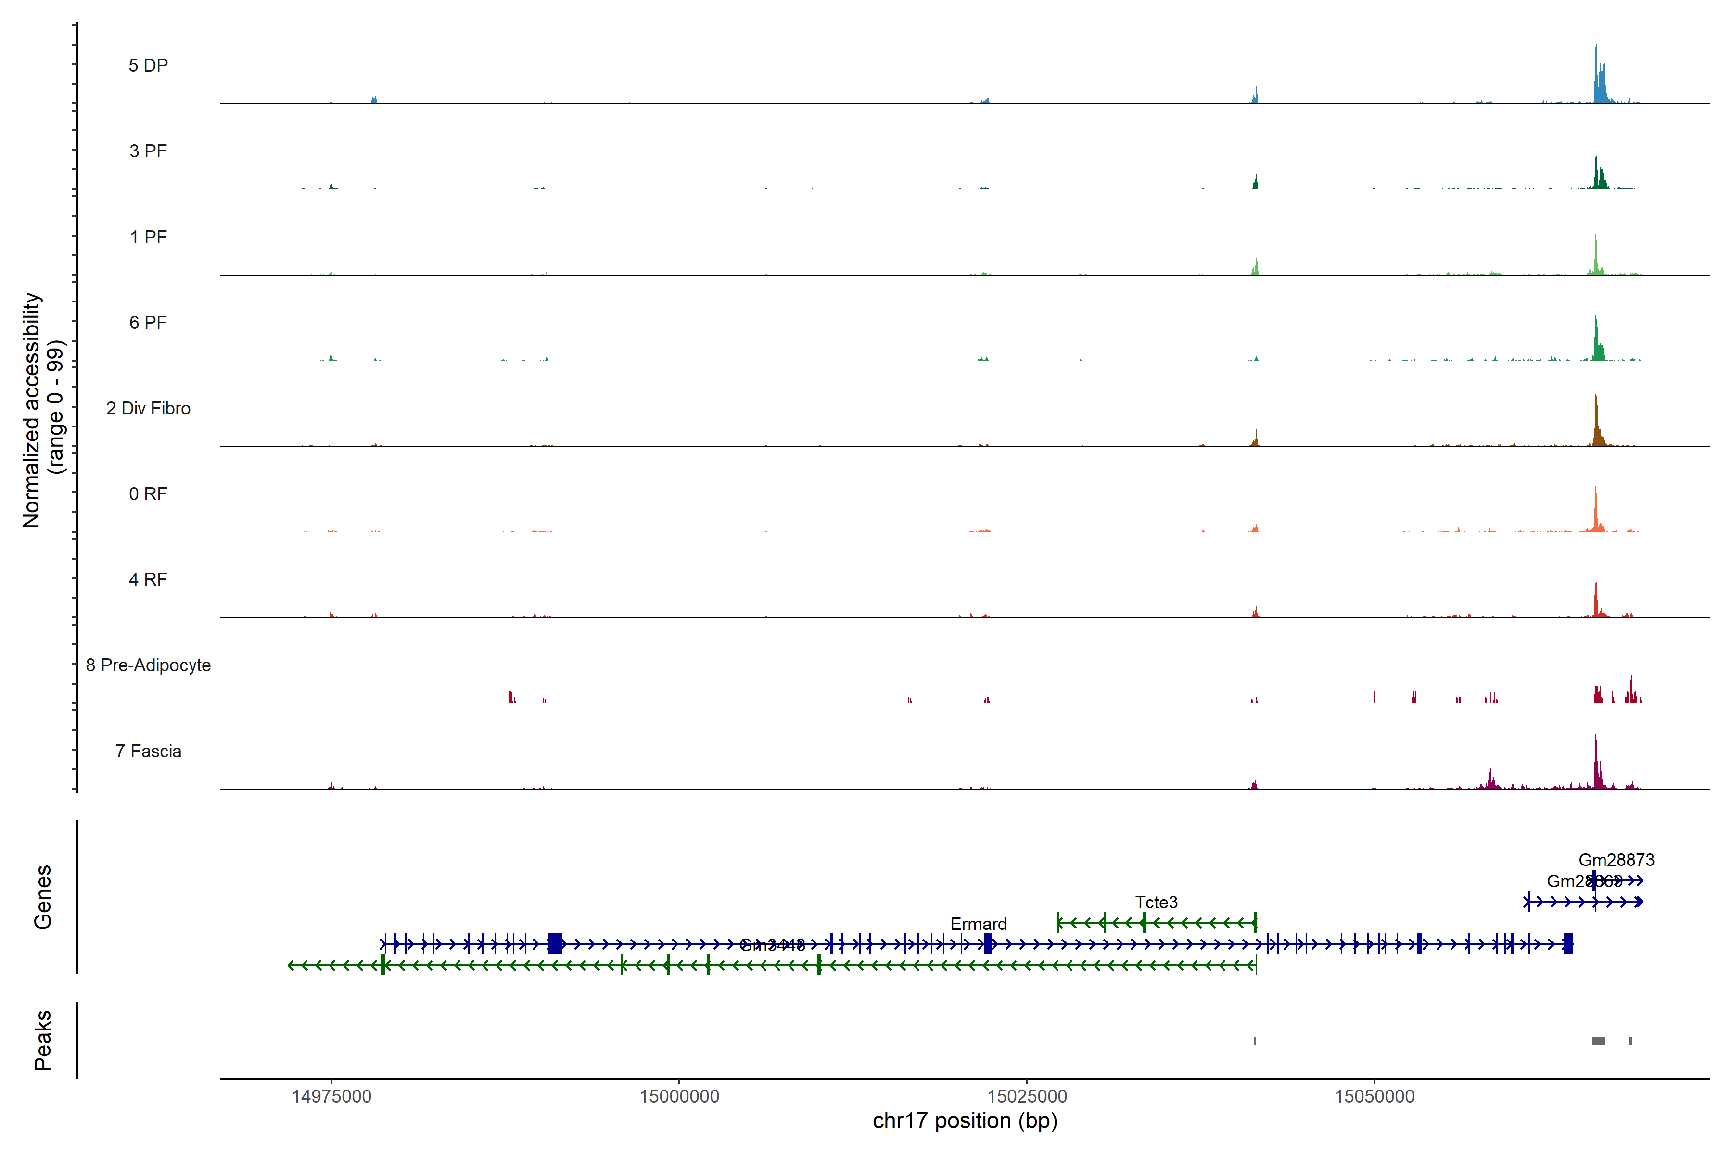Click the 0 RF track label
The height and width of the screenshot is (1154, 1732).
point(148,494)
